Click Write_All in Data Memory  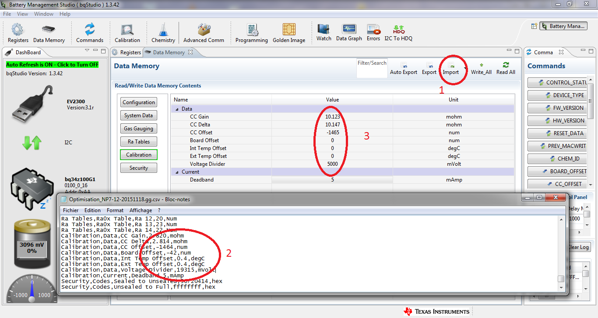[481, 69]
